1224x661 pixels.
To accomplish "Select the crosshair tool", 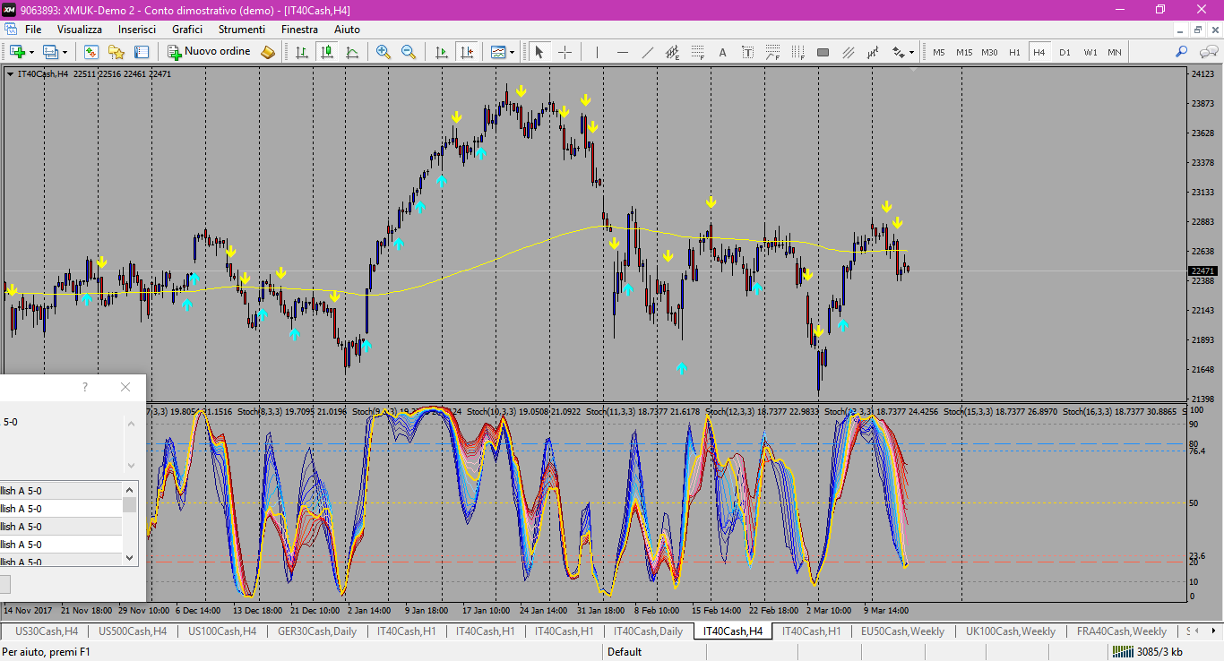I will [565, 52].
